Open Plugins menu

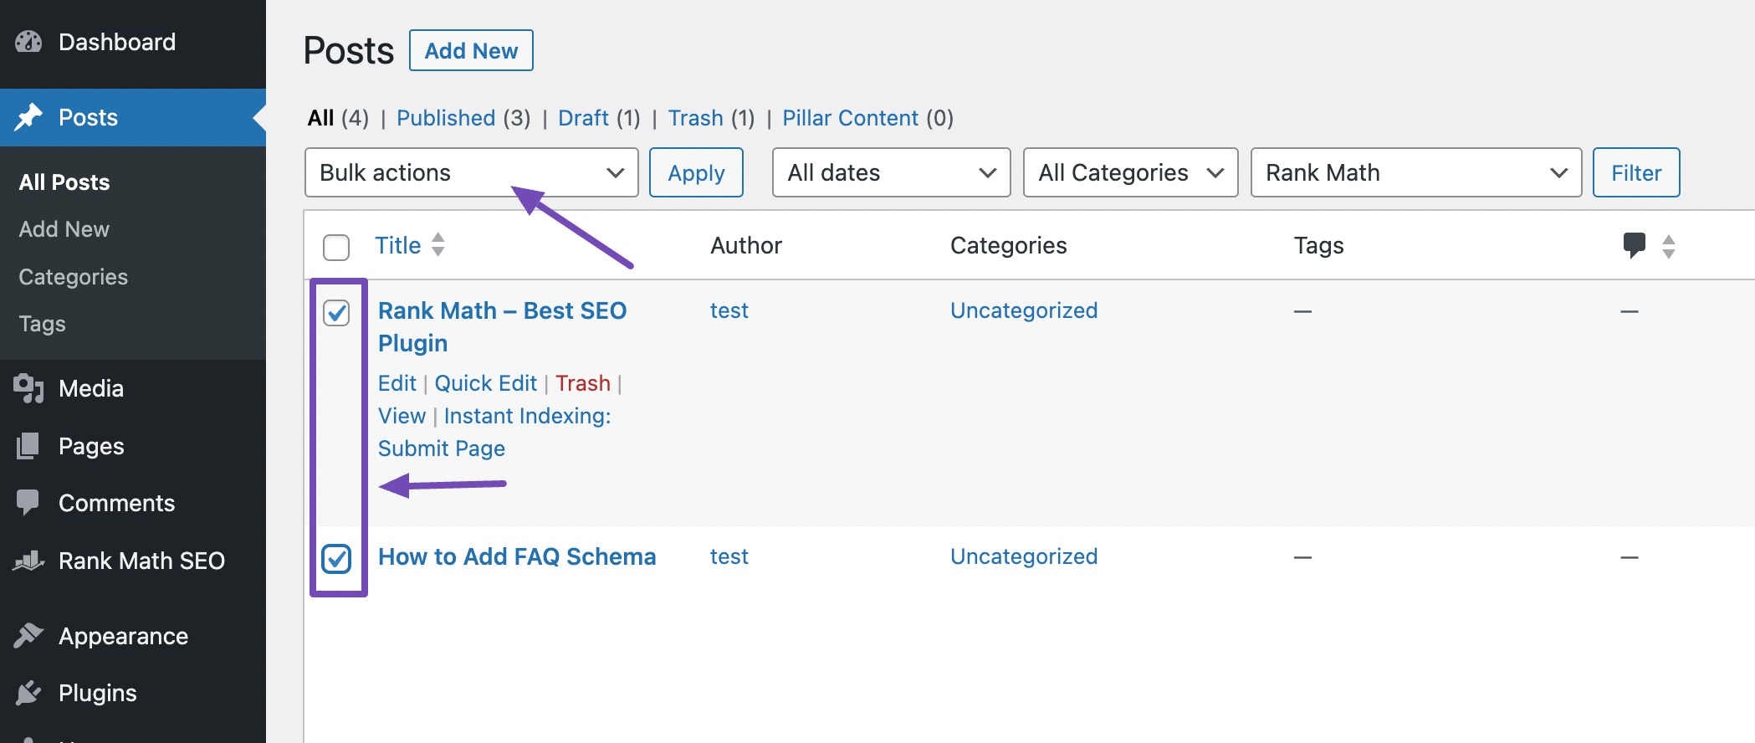click(x=97, y=693)
